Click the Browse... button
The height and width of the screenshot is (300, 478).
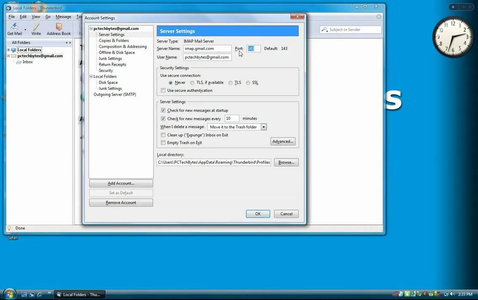(286, 162)
